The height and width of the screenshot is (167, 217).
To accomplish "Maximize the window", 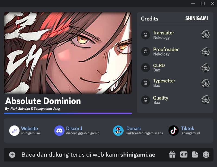I will (203, 4).
